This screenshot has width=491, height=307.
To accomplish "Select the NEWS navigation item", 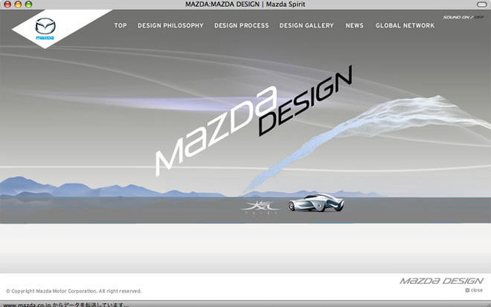I will [x=354, y=25].
